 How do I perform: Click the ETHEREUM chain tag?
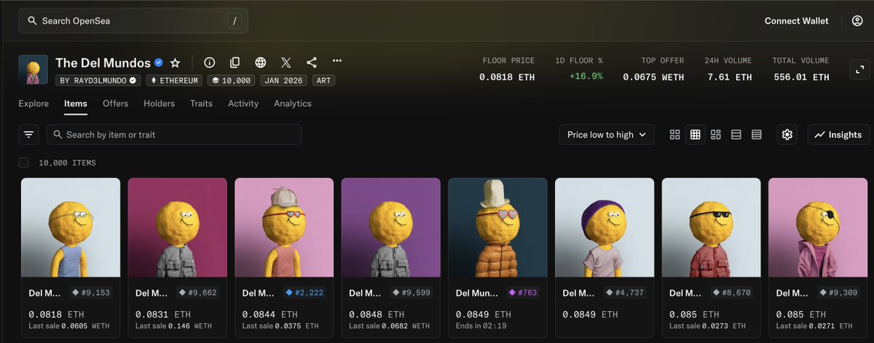175,81
